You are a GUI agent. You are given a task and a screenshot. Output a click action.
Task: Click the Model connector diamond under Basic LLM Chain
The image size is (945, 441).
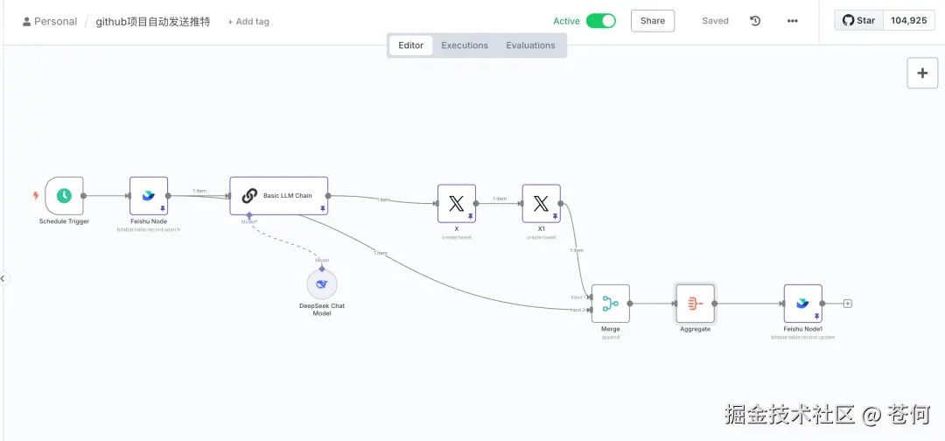pos(248,215)
